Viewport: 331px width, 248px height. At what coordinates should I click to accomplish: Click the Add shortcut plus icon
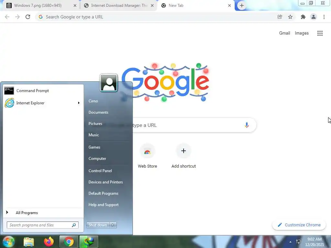[x=184, y=151]
